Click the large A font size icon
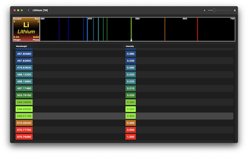The height and width of the screenshot is (155, 248). 235,10
